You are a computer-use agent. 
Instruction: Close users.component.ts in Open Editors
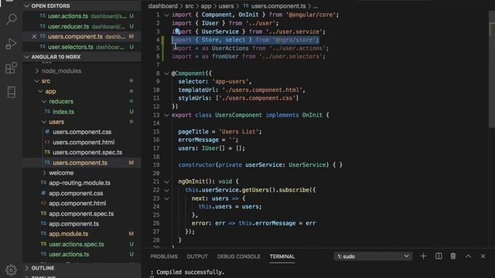(x=34, y=36)
